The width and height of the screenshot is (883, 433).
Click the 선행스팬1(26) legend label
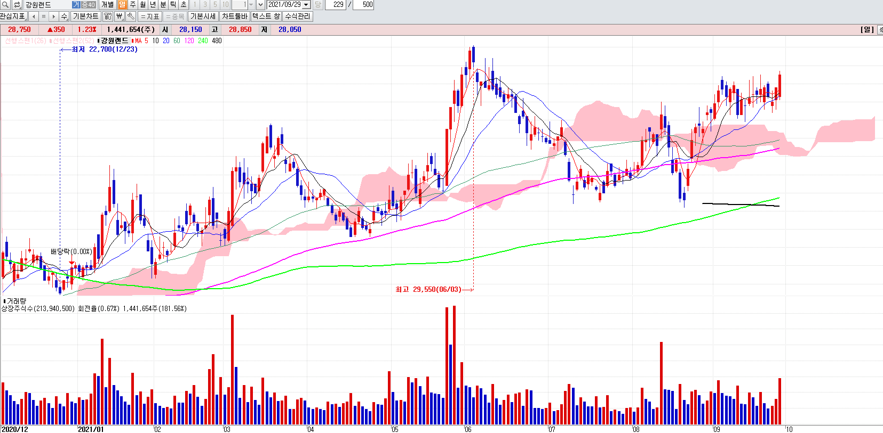[25, 40]
